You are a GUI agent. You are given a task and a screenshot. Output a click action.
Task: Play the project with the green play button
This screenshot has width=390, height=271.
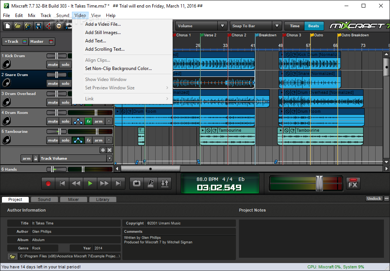click(x=90, y=184)
